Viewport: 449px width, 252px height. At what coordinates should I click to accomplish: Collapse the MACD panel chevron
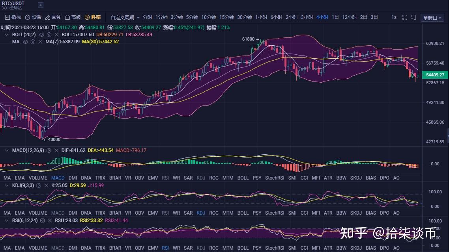pyautogui.click(x=7, y=150)
